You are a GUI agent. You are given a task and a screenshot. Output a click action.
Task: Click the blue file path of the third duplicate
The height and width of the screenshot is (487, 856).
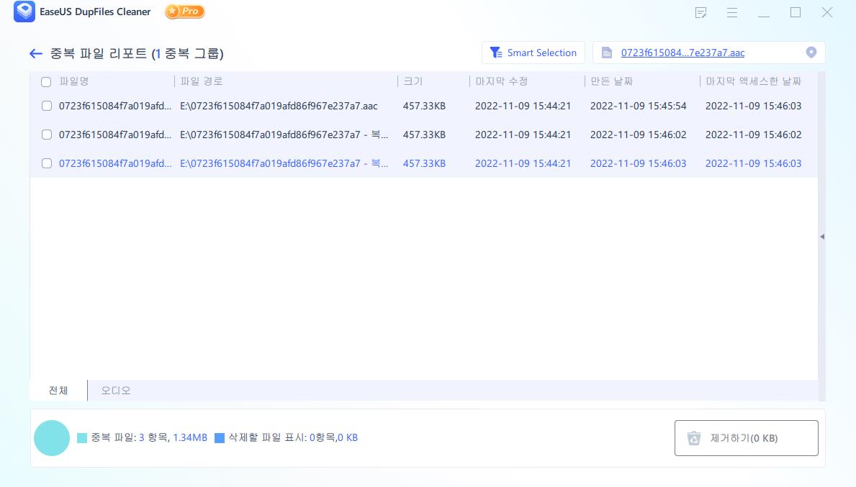[284, 163]
